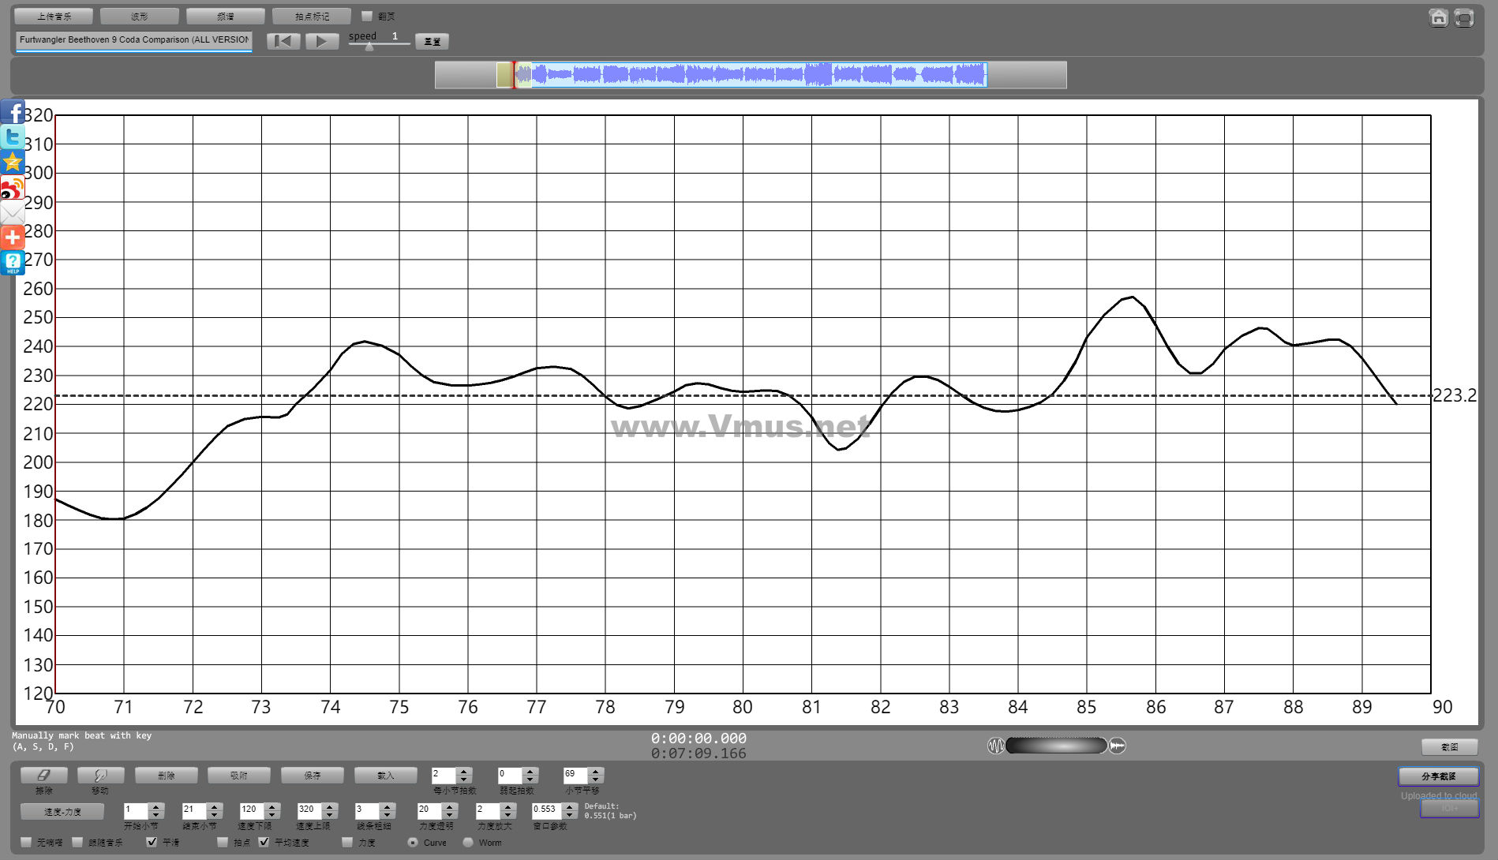1498x860 pixels.
Task: Select the move (移动) tool button
Action: pyautogui.click(x=100, y=776)
